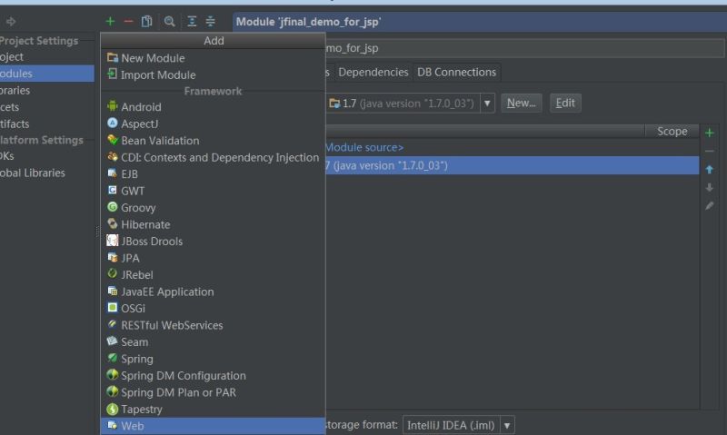The height and width of the screenshot is (435, 727).
Task: Choose New Module from the Add menu
Action: 213,58
